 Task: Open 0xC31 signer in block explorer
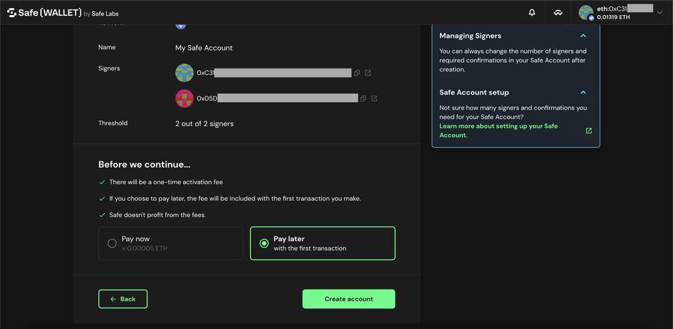(x=368, y=73)
